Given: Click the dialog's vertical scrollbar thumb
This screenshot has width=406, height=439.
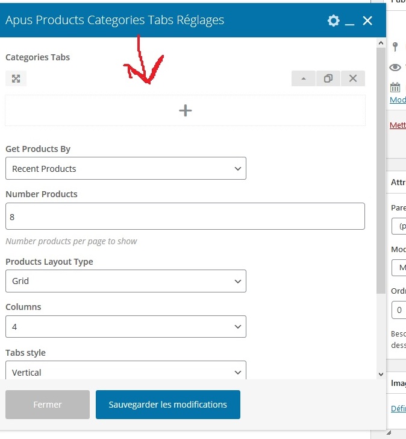Looking at the screenshot, I should [381, 171].
